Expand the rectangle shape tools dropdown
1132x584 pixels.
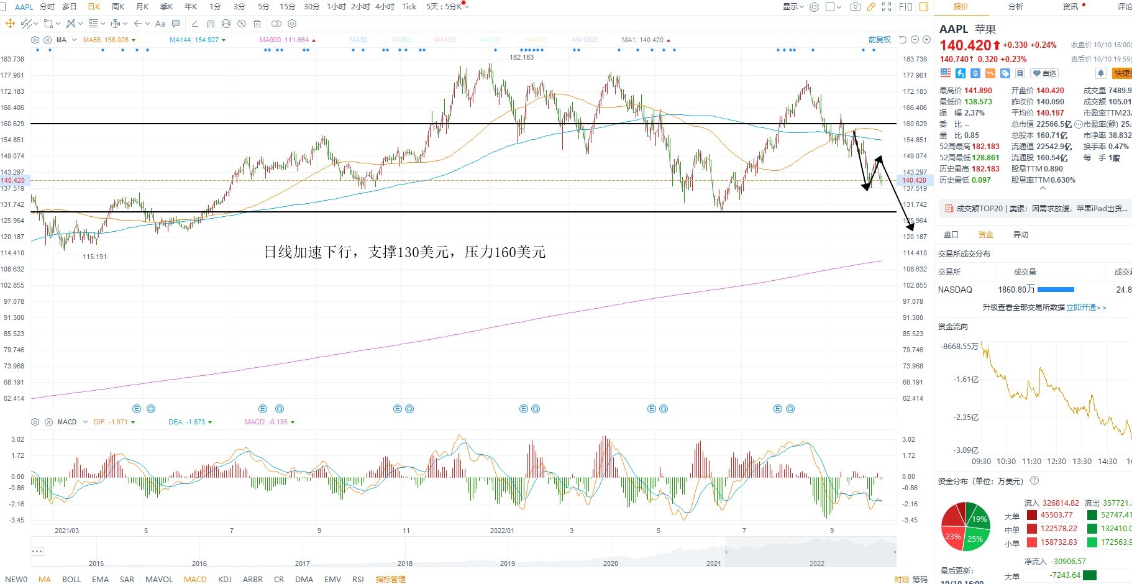(58, 24)
